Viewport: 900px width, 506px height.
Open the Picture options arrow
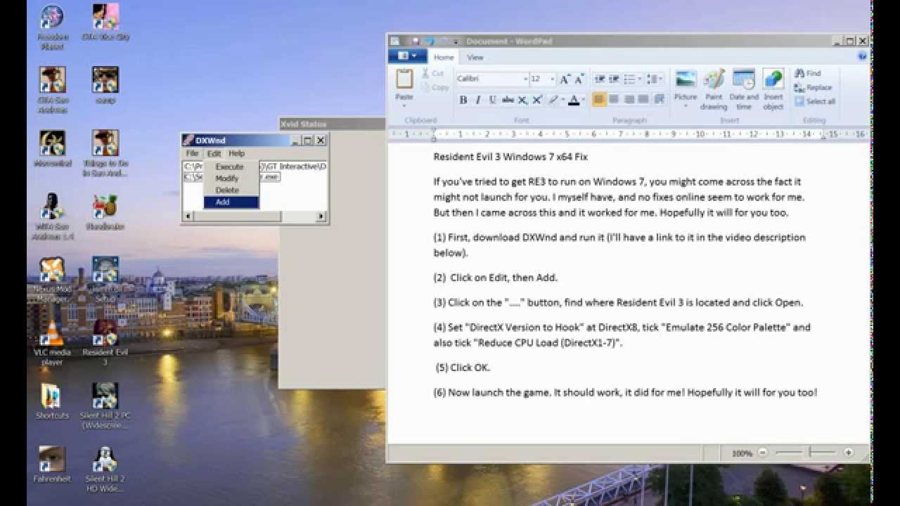(x=686, y=105)
